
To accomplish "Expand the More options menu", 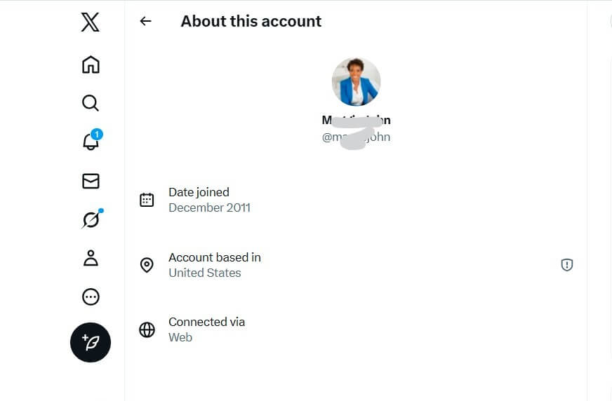I will click(x=91, y=297).
